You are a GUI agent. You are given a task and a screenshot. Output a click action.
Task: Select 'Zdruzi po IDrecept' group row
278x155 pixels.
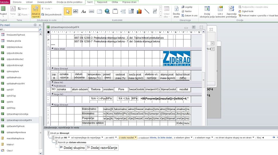point(60,133)
